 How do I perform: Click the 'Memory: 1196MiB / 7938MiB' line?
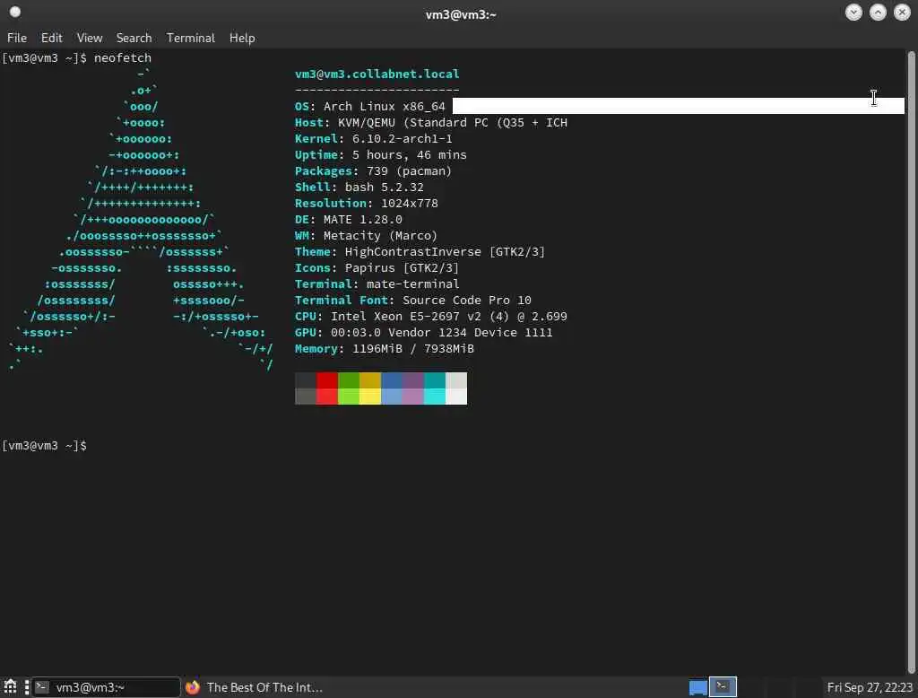384,349
